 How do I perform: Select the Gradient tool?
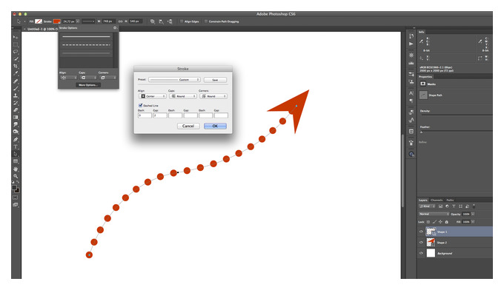(x=16, y=118)
